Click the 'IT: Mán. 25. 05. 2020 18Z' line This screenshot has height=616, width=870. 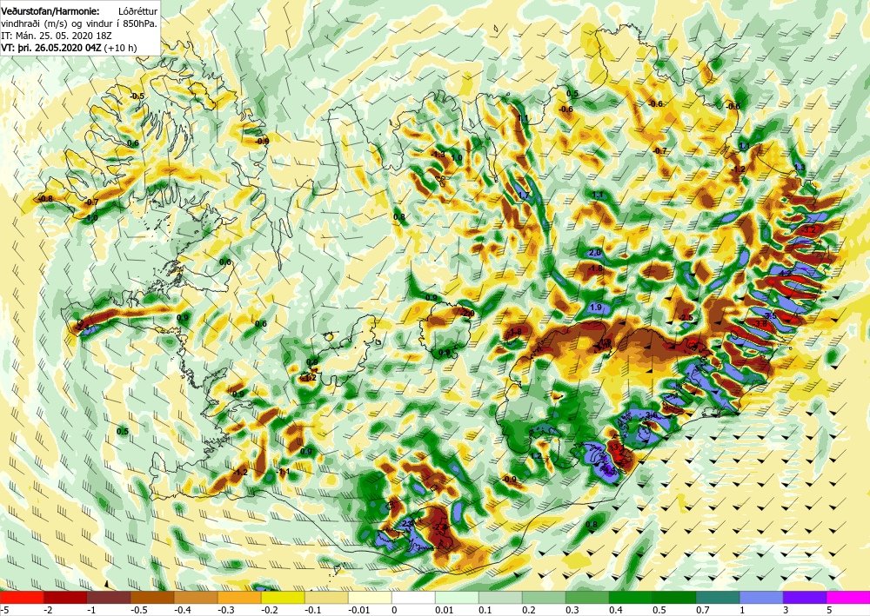56,36
